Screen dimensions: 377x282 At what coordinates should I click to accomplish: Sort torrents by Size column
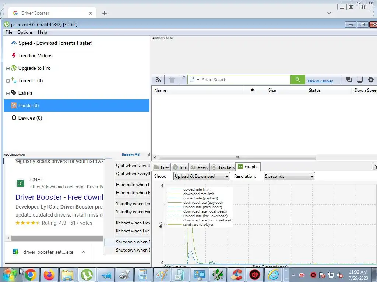(x=267, y=90)
